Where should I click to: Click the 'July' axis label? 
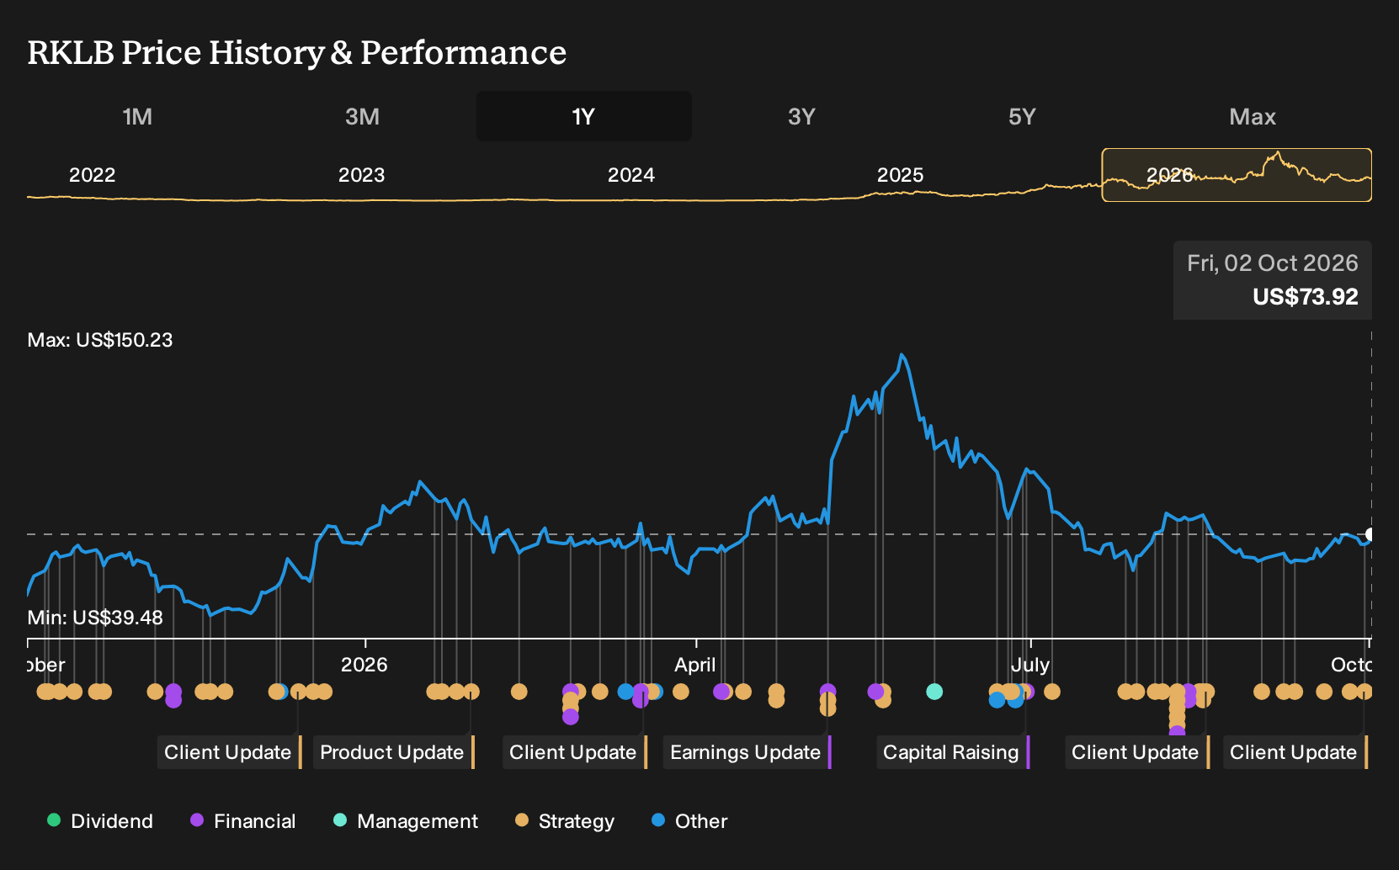(1030, 665)
